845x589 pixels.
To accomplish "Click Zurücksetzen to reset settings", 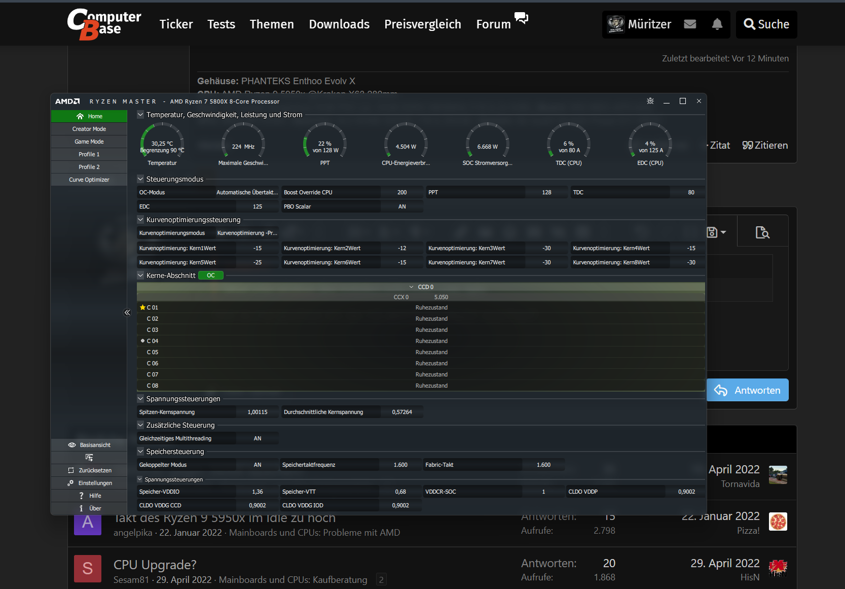I will 89,470.
